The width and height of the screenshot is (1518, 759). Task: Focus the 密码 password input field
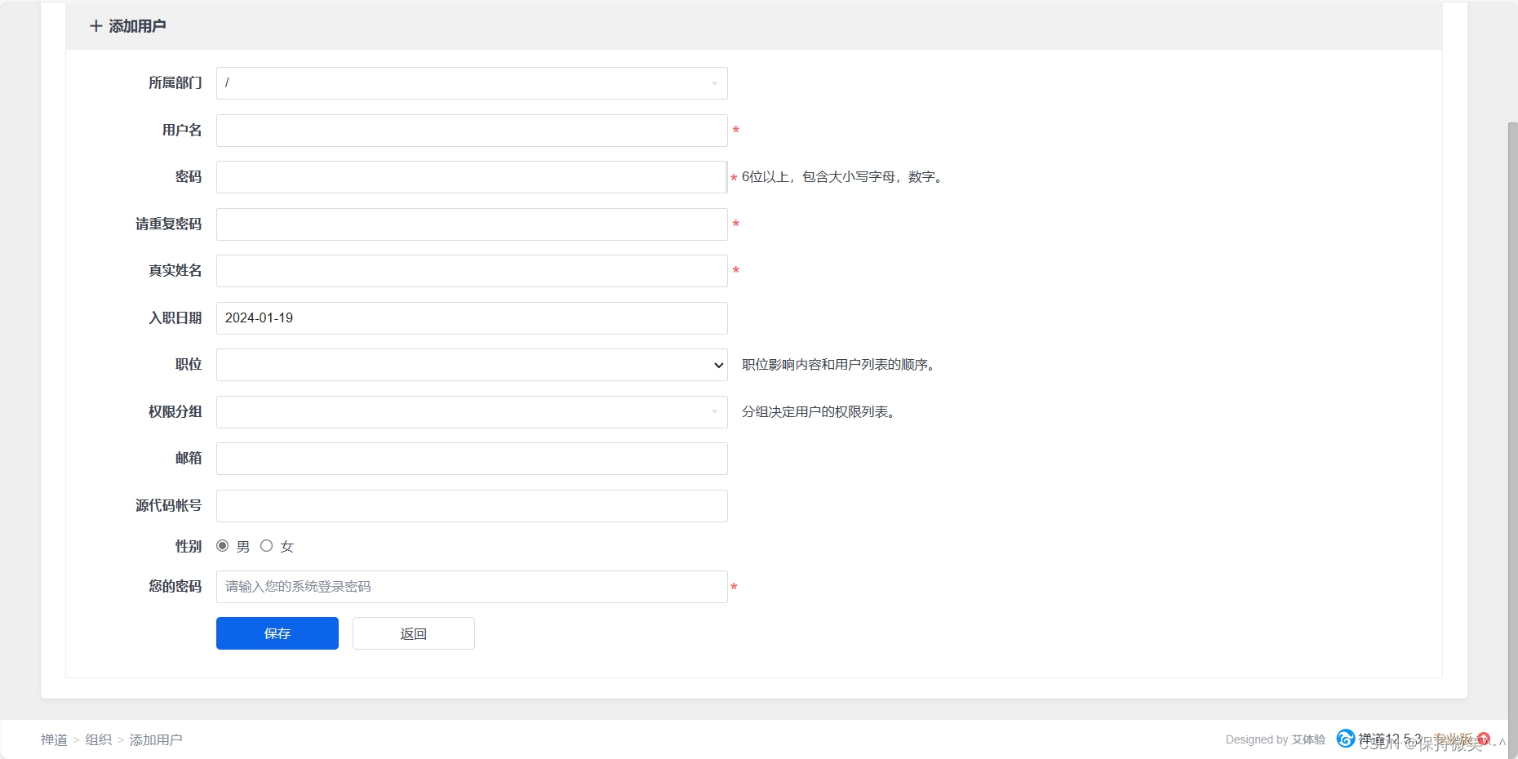(x=472, y=177)
